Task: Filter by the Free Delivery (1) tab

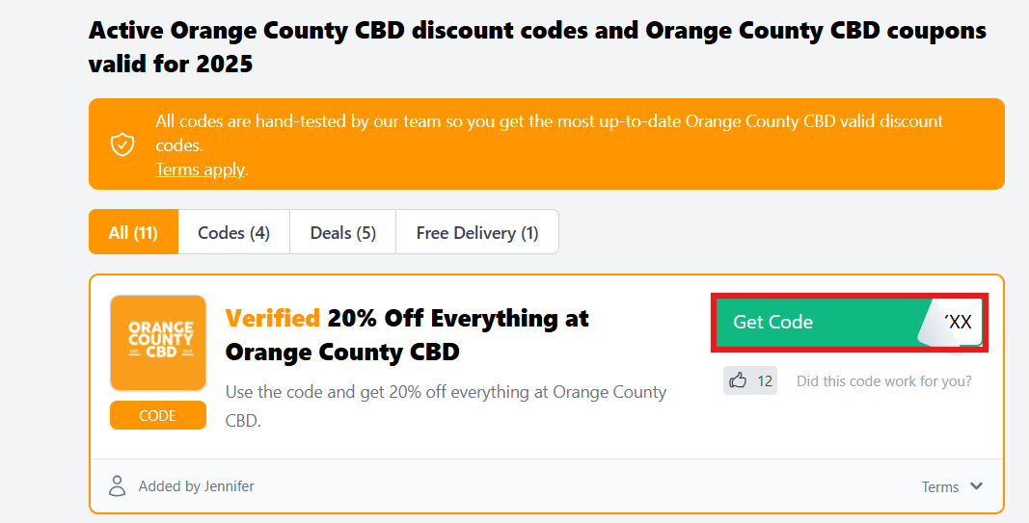Action: pyautogui.click(x=476, y=232)
